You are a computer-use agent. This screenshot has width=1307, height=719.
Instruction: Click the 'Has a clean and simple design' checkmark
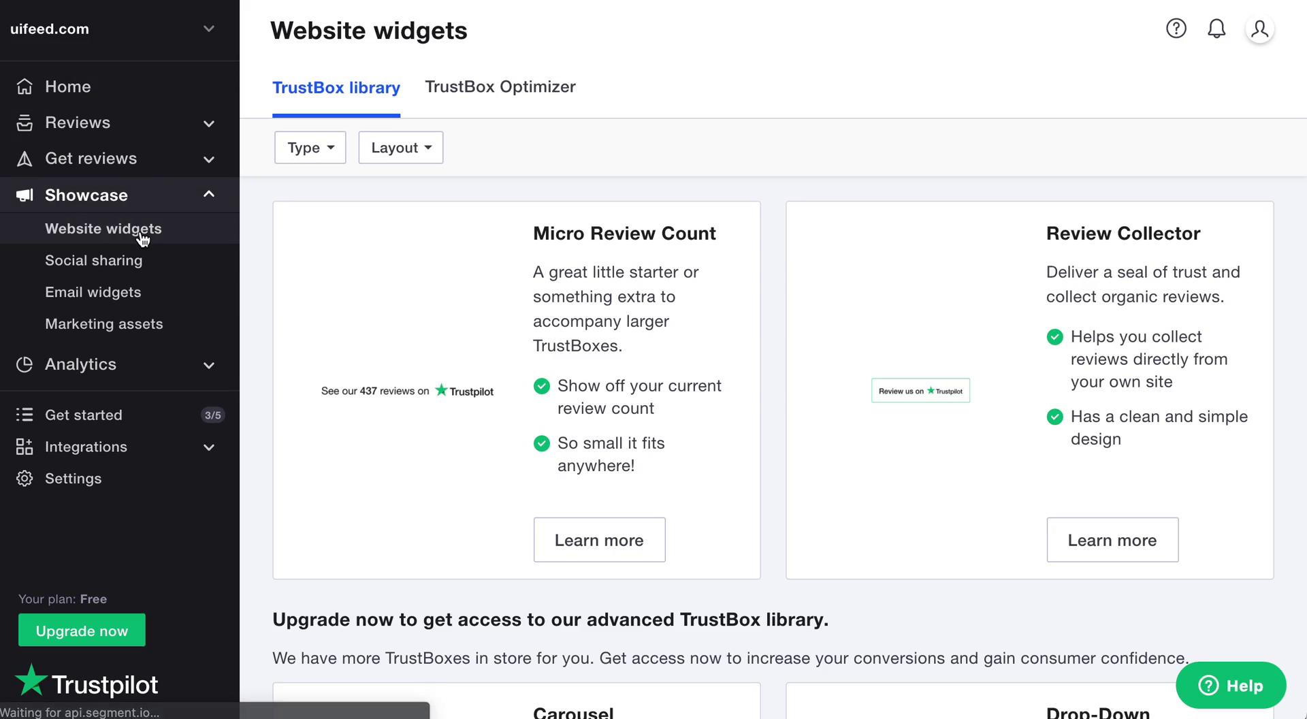click(x=1055, y=417)
